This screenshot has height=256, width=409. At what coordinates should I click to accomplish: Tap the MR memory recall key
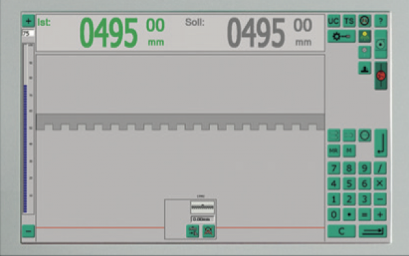[x=333, y=151]
